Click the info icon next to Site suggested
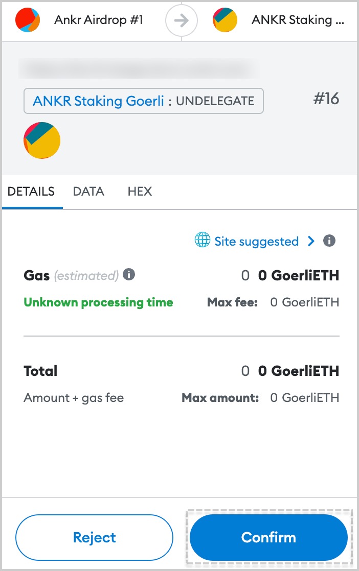Screen dimensions: 359x571 pyautogui.click(x=329, y=241)
